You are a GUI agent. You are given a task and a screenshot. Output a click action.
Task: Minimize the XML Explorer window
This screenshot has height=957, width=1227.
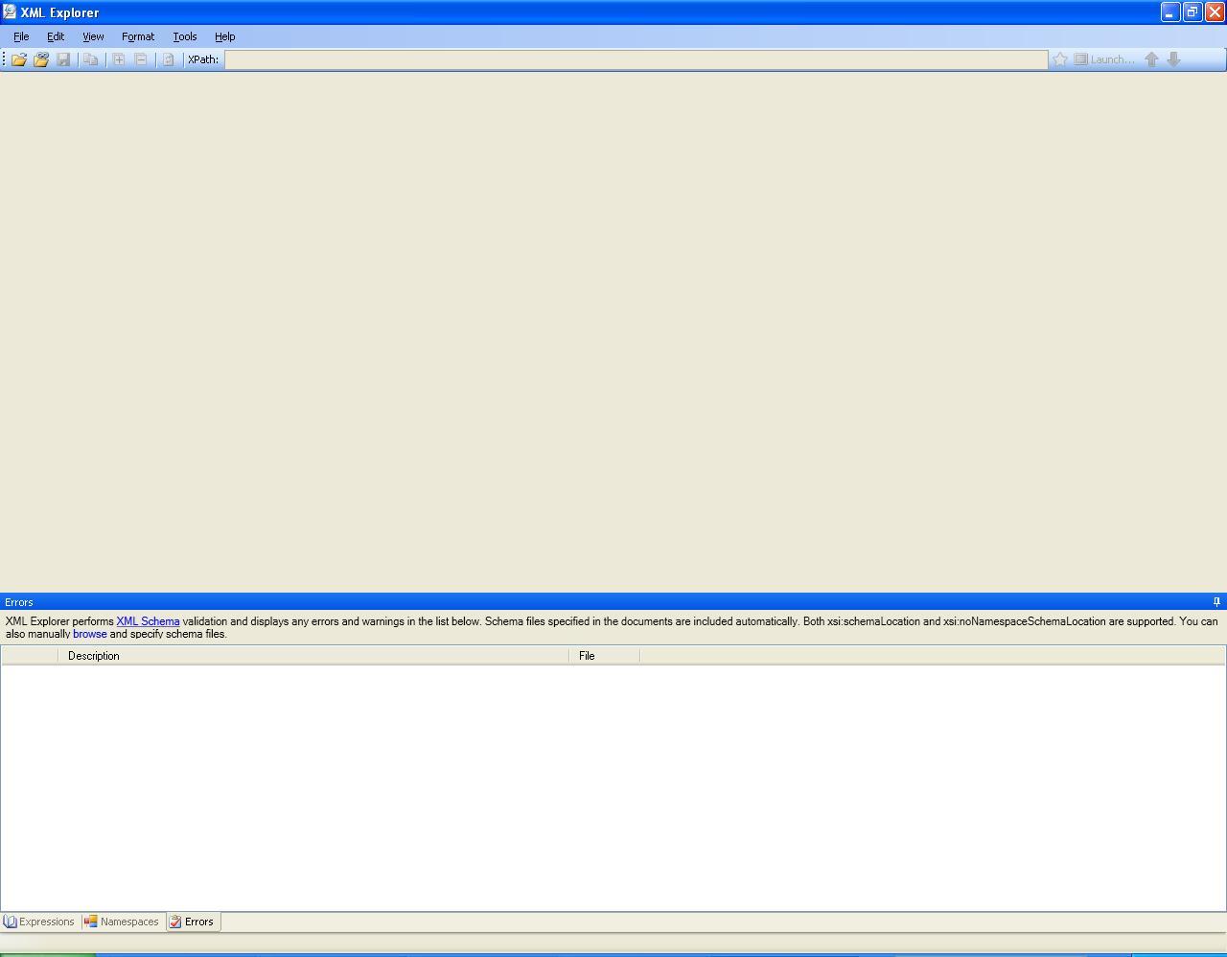click(1169, 12)
